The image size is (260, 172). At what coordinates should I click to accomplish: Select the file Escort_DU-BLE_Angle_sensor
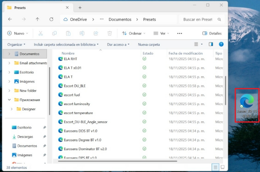coord(85,122)
